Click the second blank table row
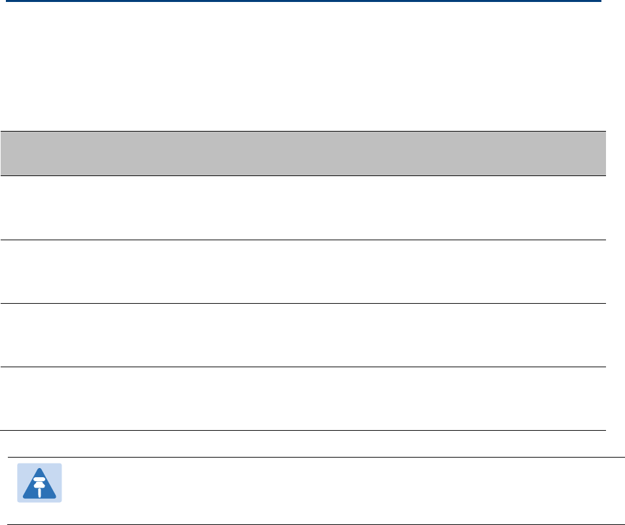This screenshot has width=625, height=525. (x=303, y=272)
